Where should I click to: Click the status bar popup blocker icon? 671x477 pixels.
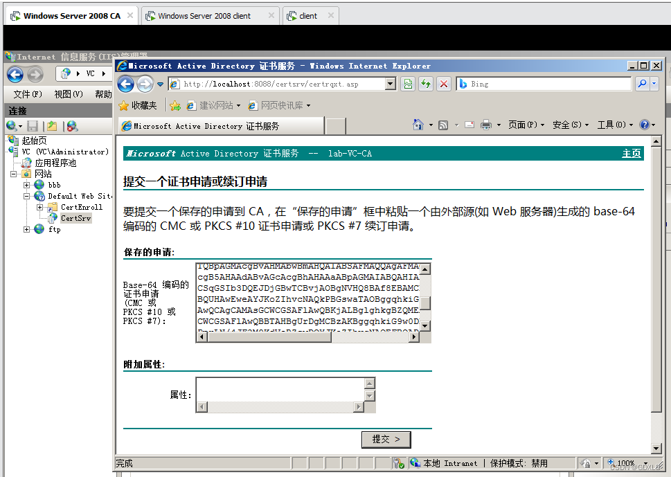tap(398, 463)
